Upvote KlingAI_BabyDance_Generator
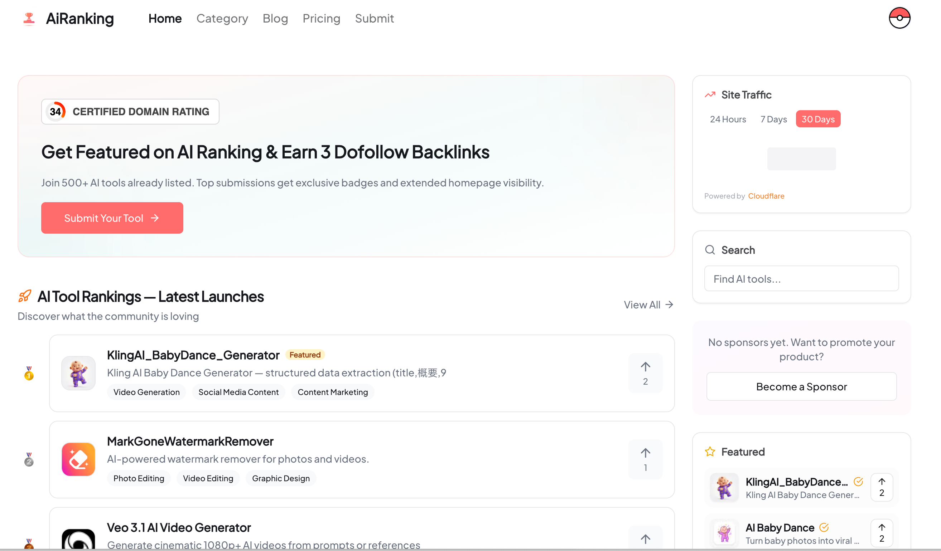The height and width of the screenshot is (551, 941). click(x=645, y=373)
